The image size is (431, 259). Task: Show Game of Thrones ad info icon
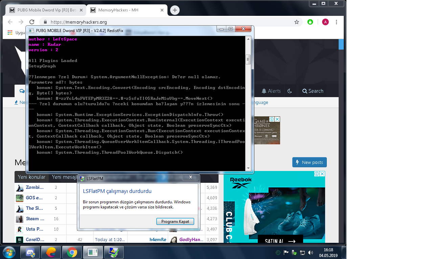(272, 119)
